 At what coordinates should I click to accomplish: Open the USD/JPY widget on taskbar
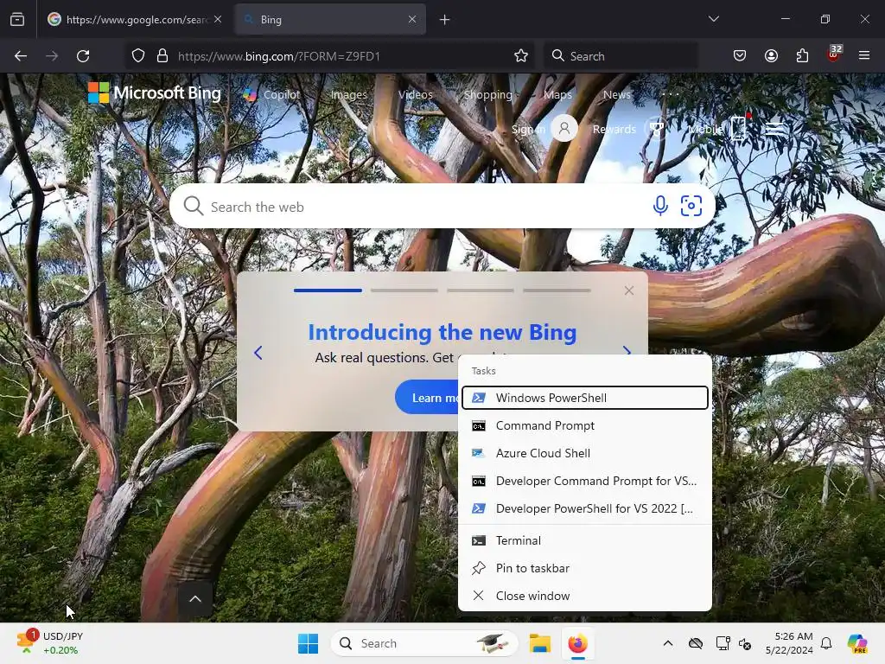(x=51, y=643)
